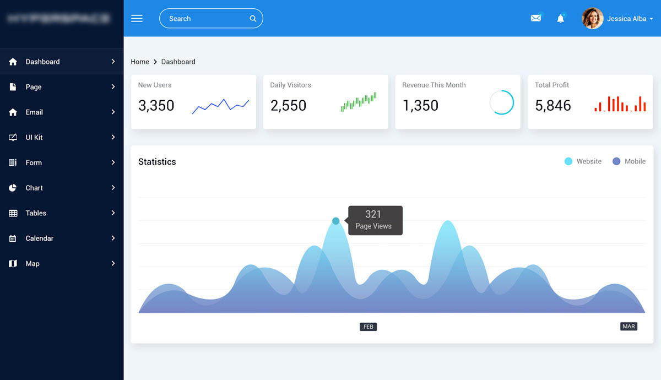Expand the UI Kit menu chevron
The image size is (661, 380).
[x=113, y=137]
